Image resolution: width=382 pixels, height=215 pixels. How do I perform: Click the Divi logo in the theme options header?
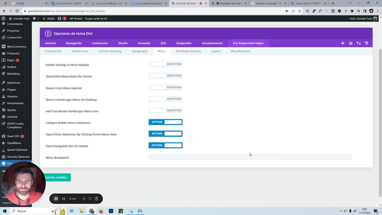tap(48, 33)
